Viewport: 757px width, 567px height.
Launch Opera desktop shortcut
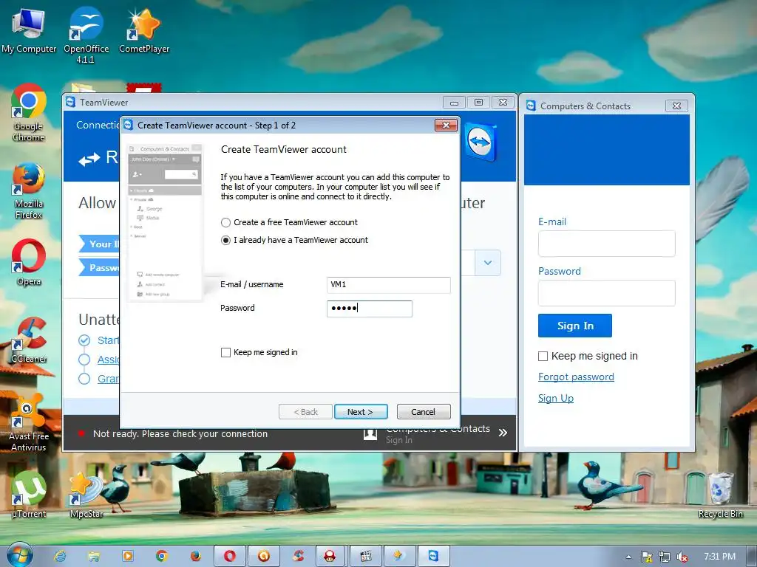(29, 262)
